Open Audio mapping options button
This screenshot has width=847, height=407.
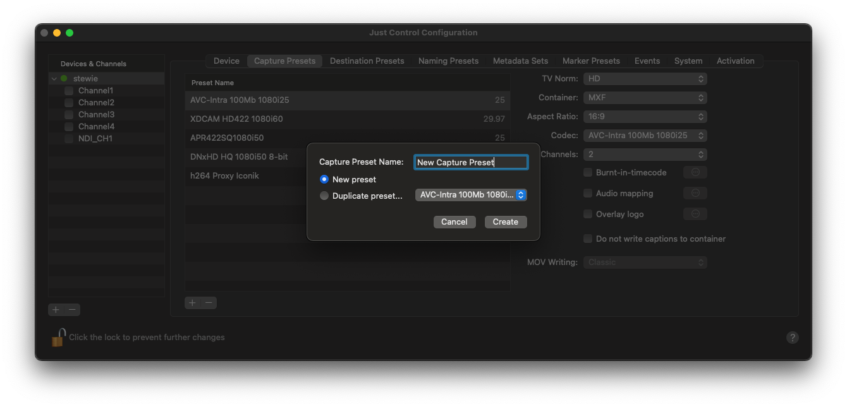[695, 193]
